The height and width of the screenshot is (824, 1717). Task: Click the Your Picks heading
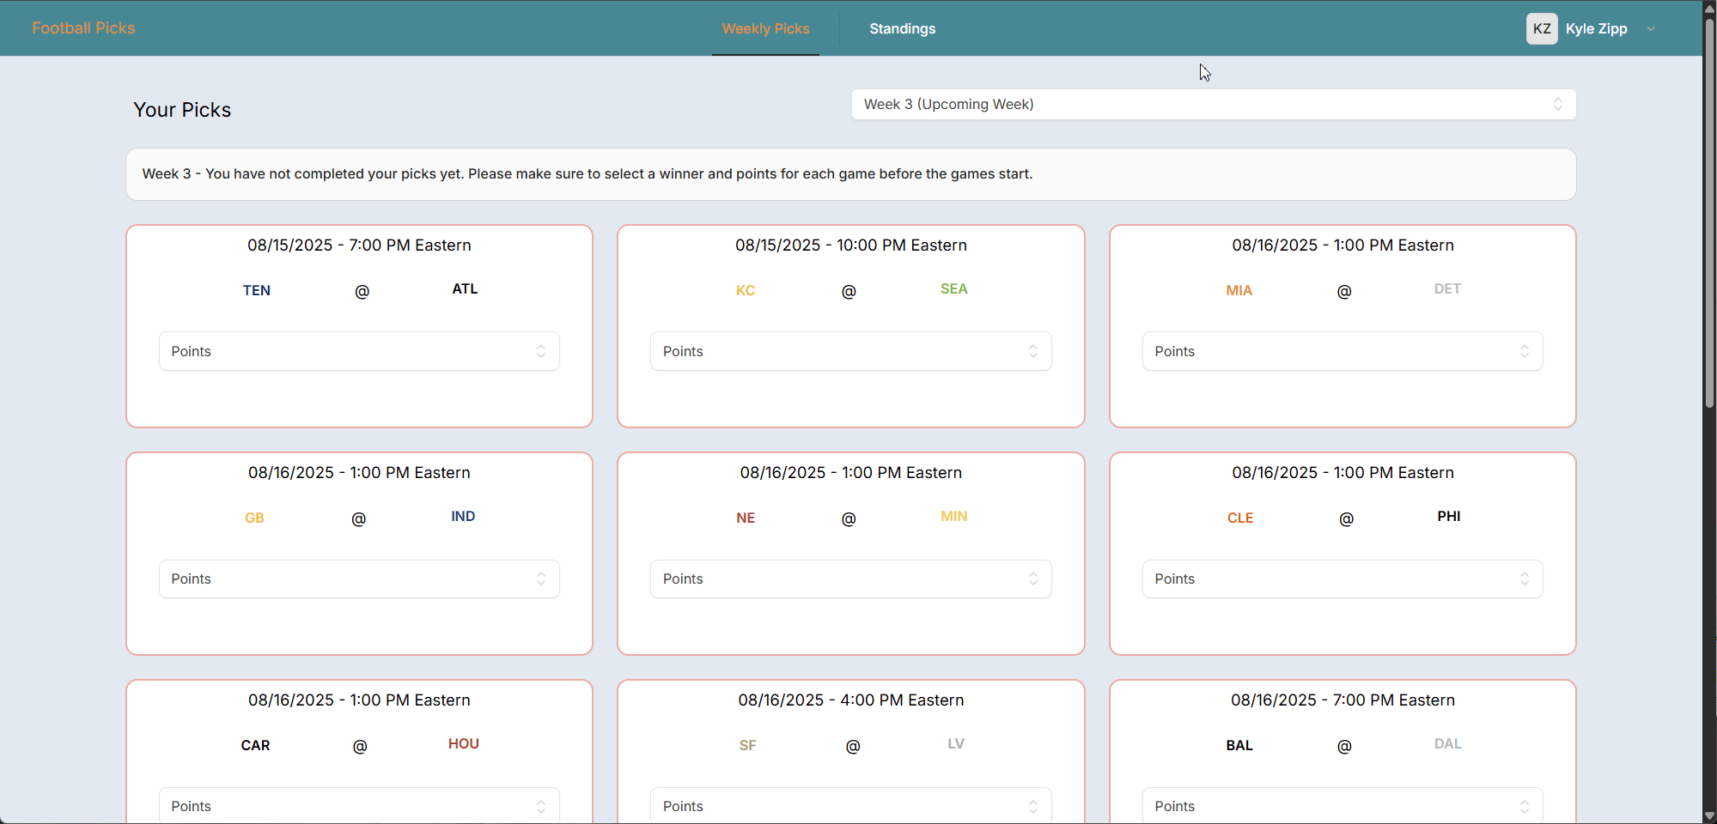(182, 110)
